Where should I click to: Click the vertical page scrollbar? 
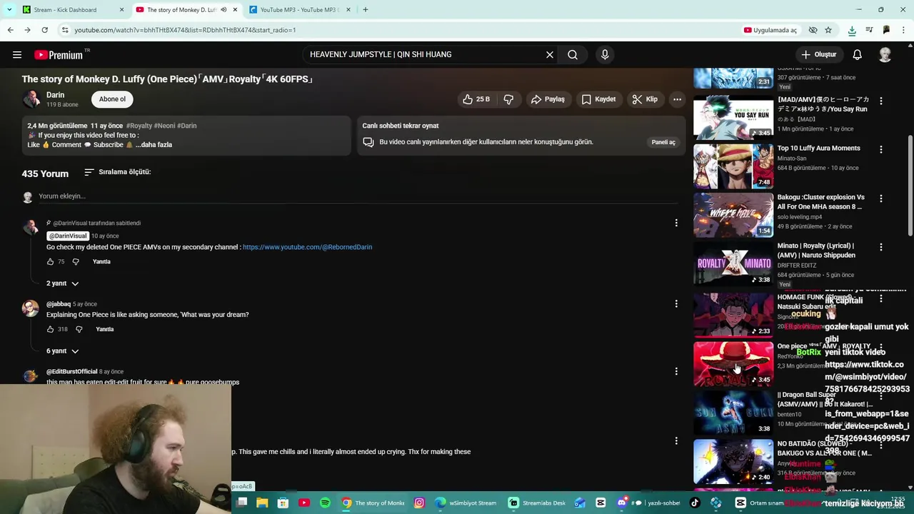click(x=910, y=186)
